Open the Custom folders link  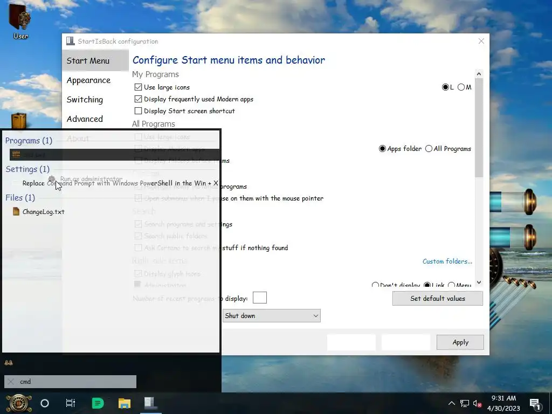(x=447, y=261)
